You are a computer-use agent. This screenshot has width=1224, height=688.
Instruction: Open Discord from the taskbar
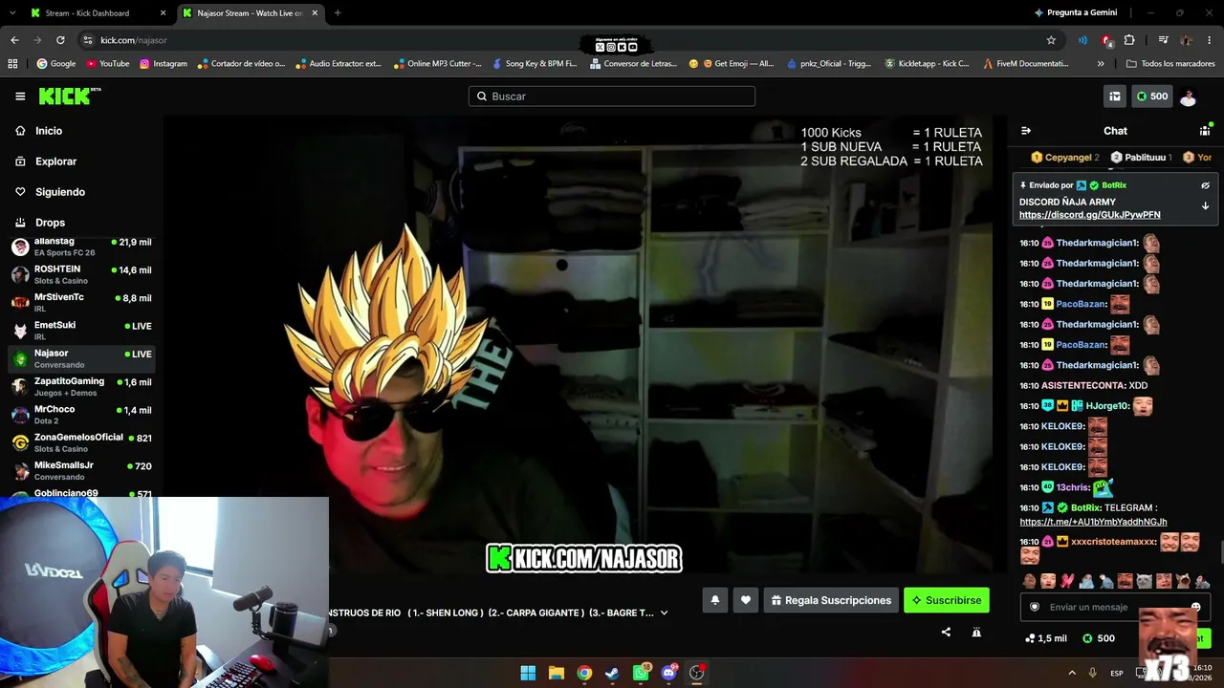click(669, 673)
